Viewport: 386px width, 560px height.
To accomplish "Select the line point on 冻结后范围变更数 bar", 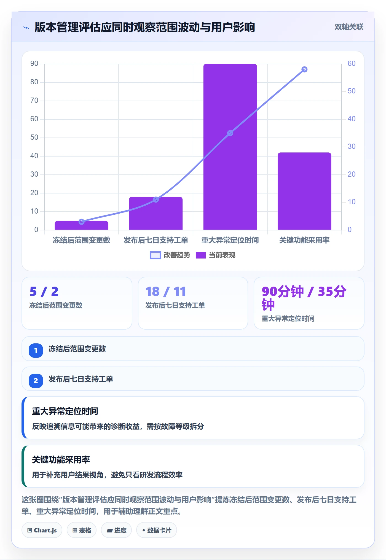I will [81, 222].
